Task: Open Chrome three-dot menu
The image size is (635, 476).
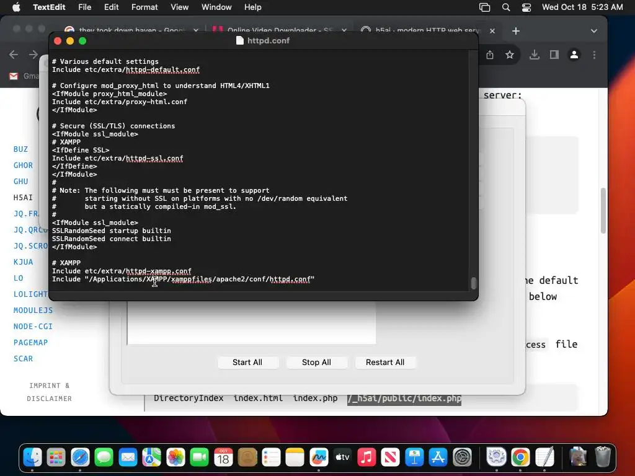Action: coord(594,55)
